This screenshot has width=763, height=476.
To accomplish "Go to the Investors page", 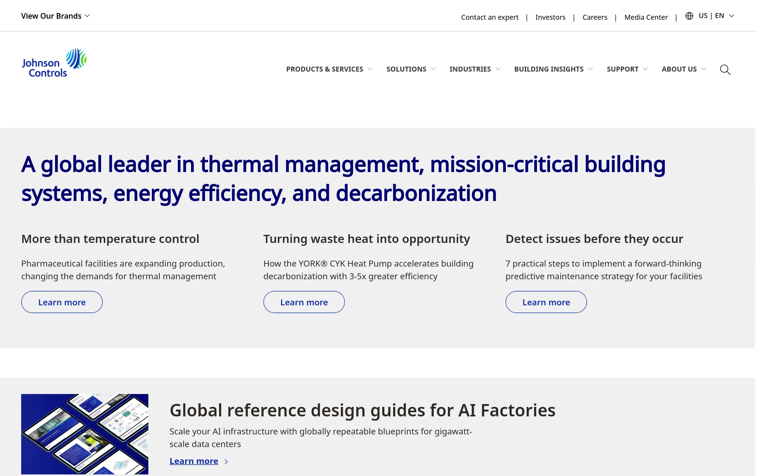I will tap(550, 17).
